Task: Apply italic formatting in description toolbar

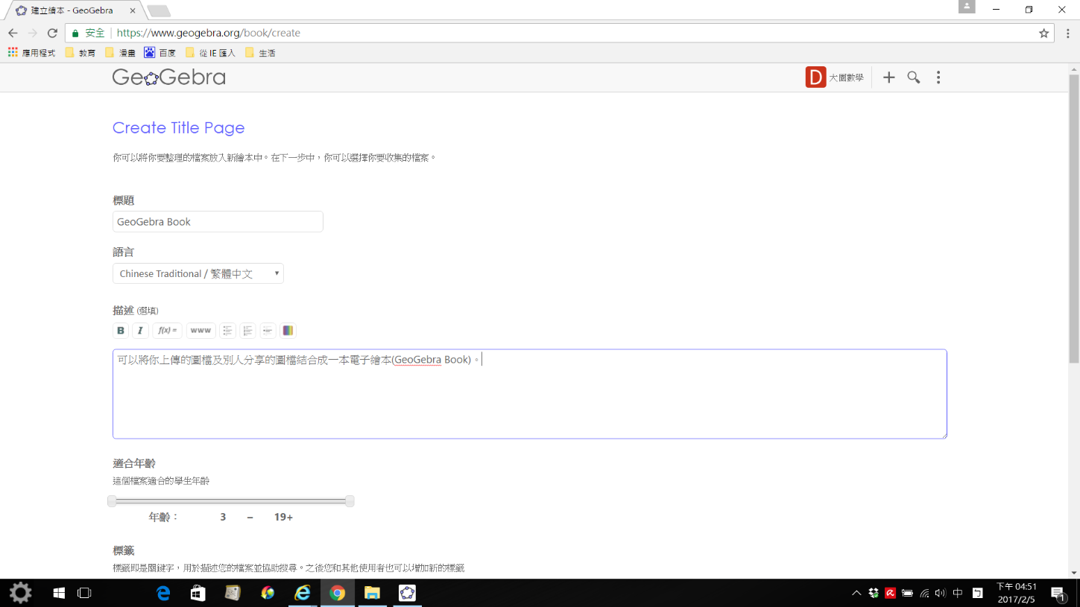Action: (x=140, y=331)
